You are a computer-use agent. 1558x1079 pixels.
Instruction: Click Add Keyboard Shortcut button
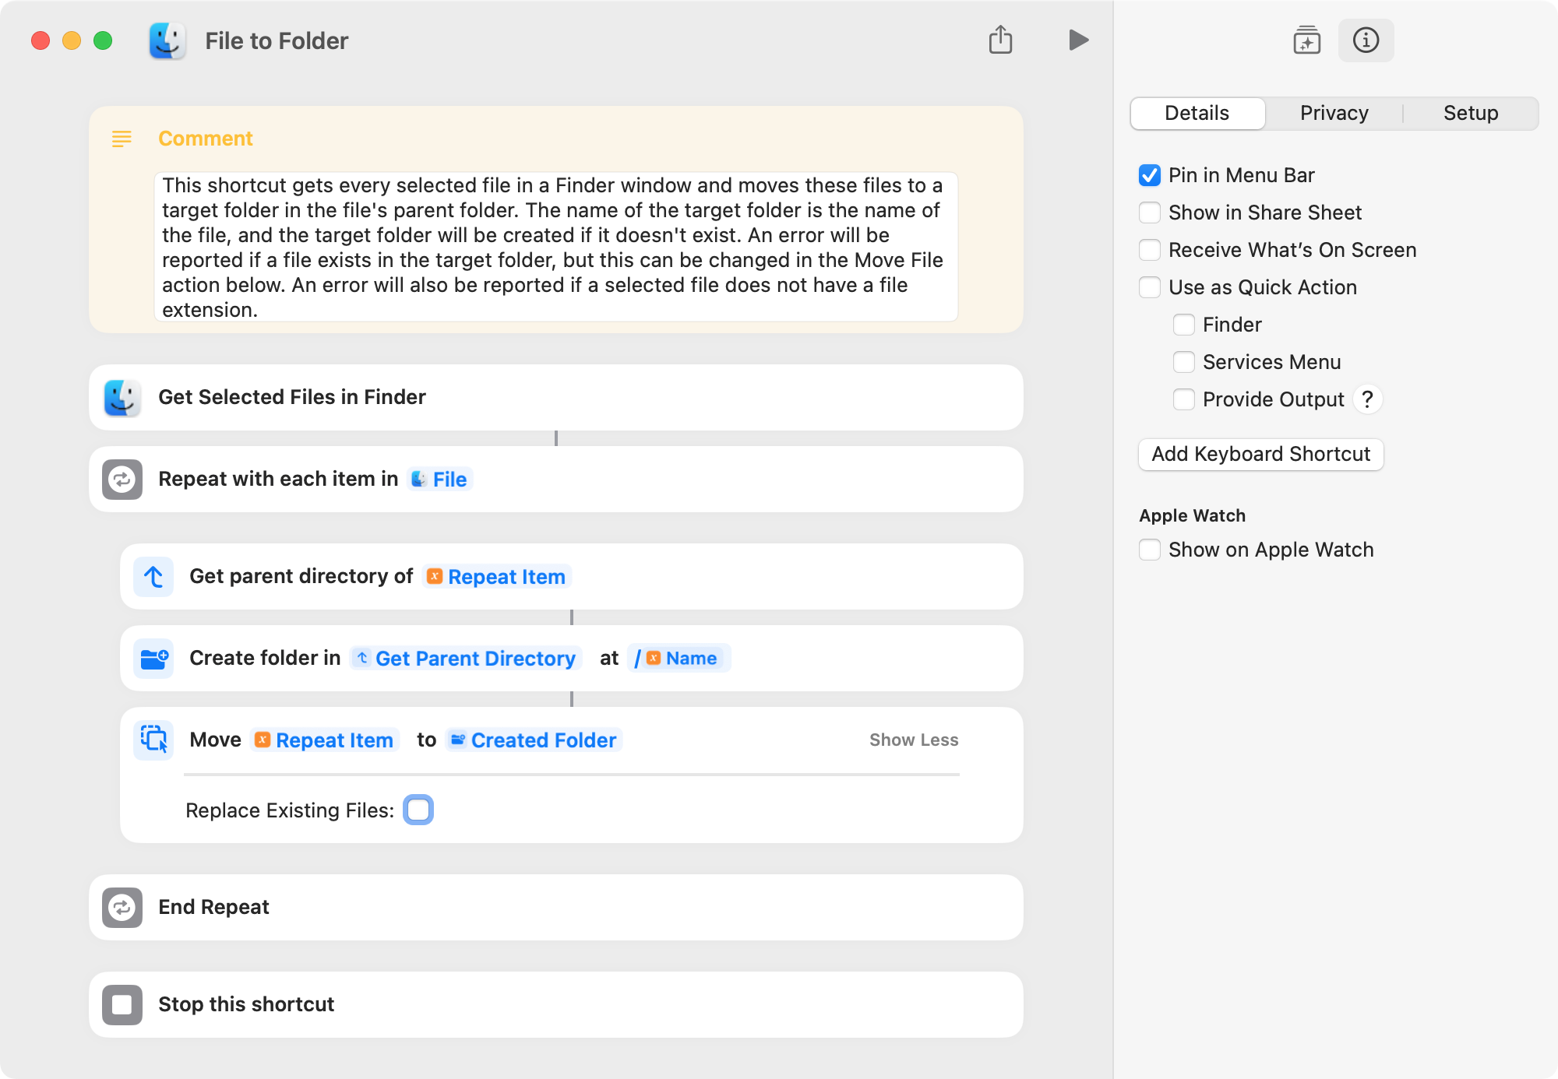pos(1260,455)
